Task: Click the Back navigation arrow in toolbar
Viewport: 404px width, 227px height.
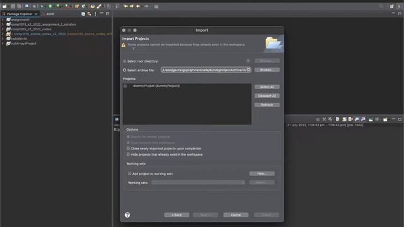Action: (138, 6)
